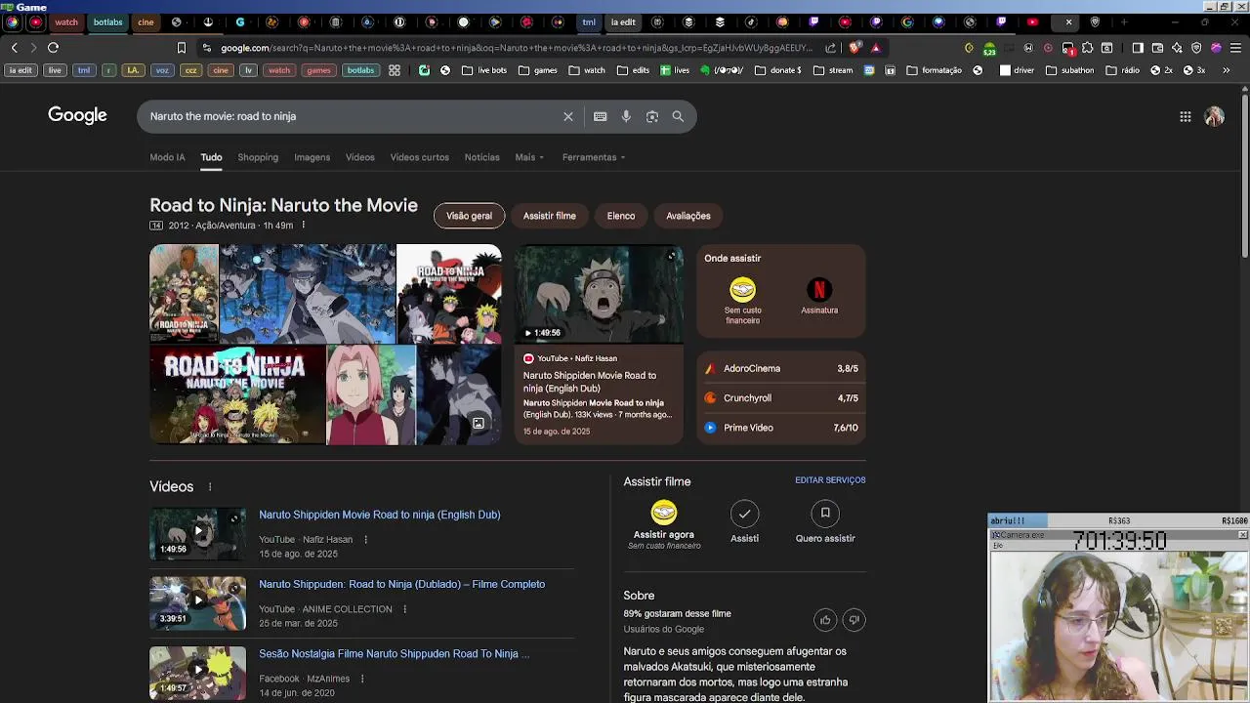Select the Avaliações chip

point(687,216)
